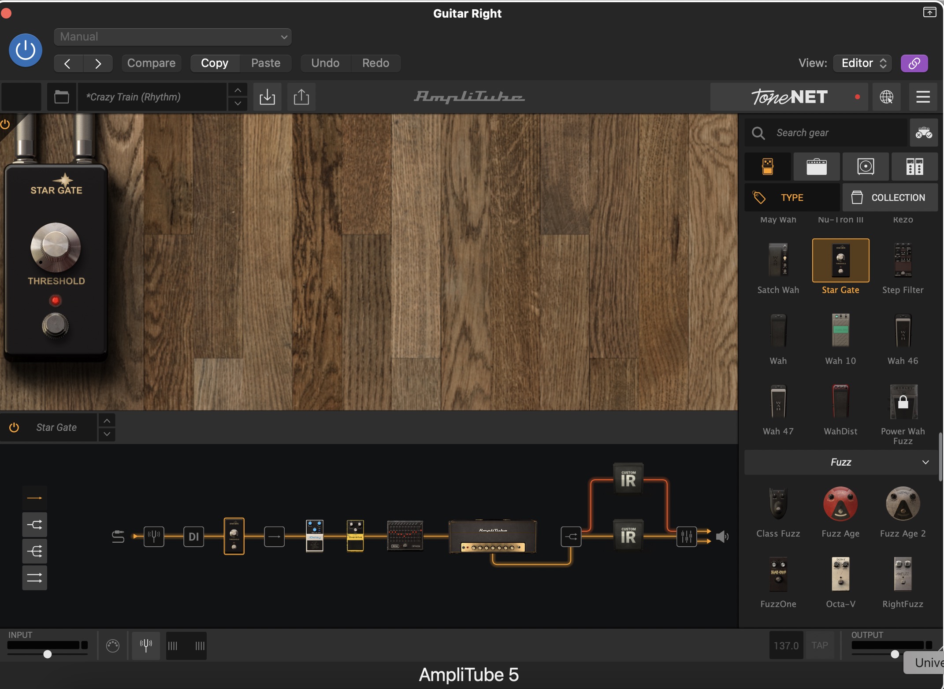Toggle the Star Gate footswitch
This screenshot has height=689, width=944.
click(56, 326)
